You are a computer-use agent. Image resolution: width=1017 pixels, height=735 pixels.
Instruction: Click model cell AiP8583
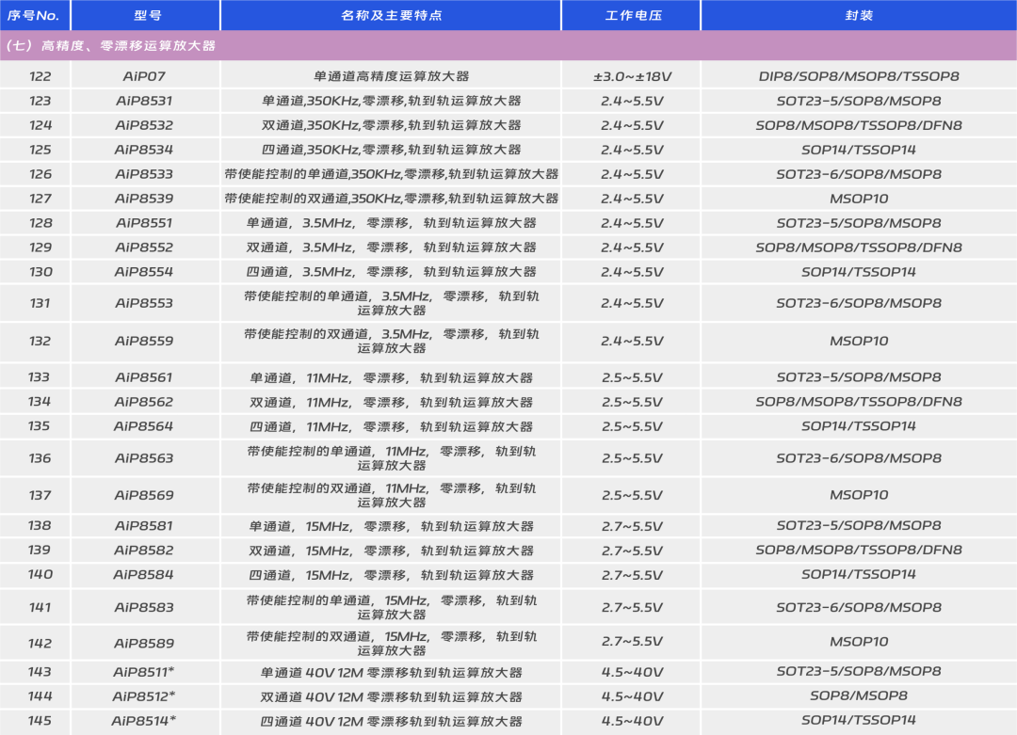pyautogui.click(x=144, y=607)
